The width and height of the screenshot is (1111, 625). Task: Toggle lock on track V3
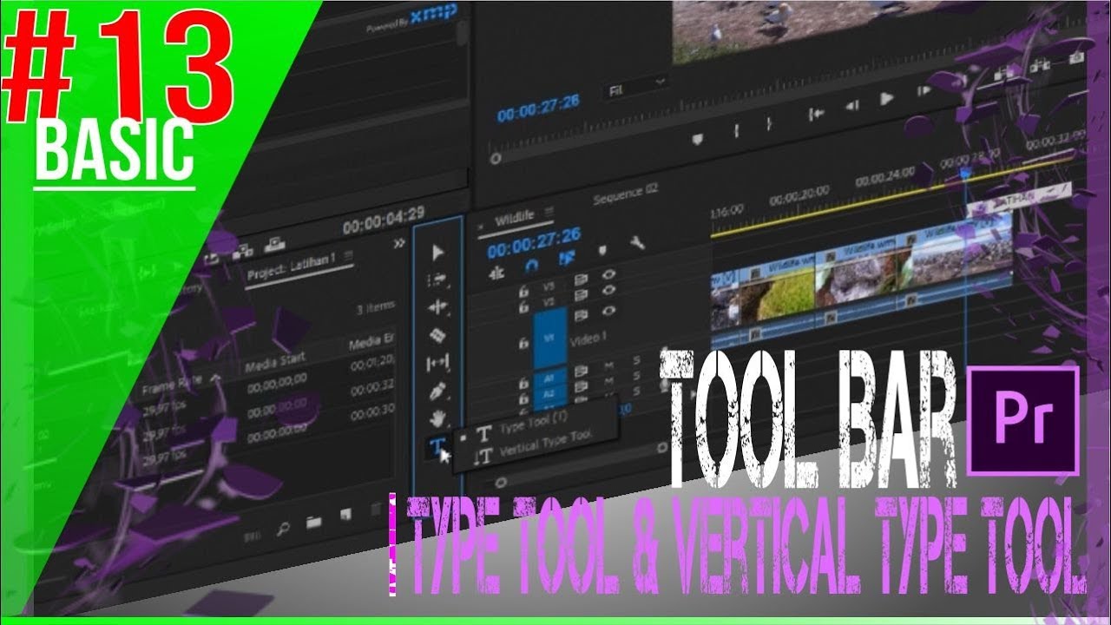click(523, 293)
